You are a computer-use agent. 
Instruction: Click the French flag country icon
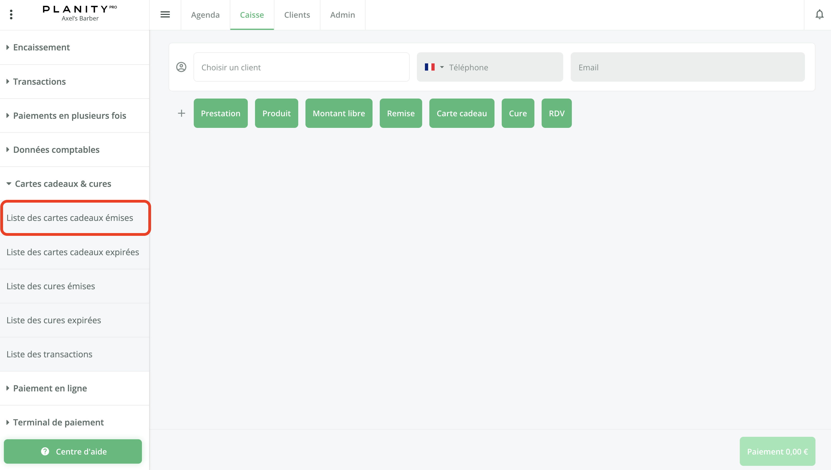coord(430,67)
